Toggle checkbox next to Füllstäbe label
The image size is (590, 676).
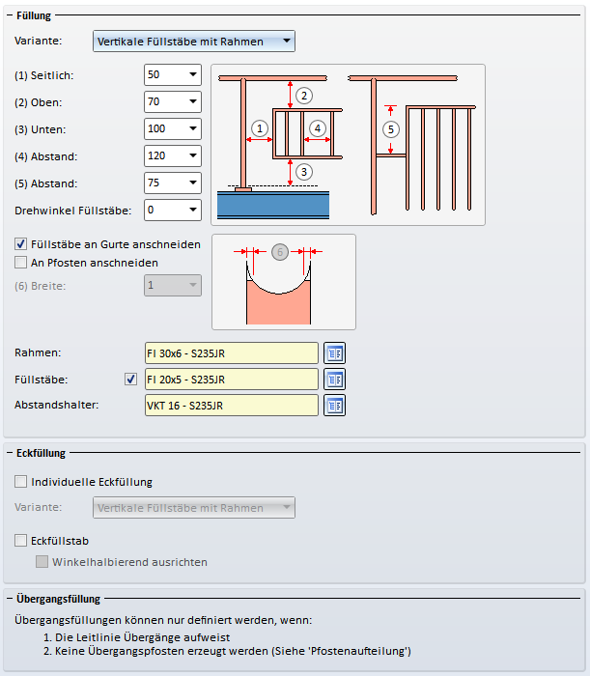130,379
